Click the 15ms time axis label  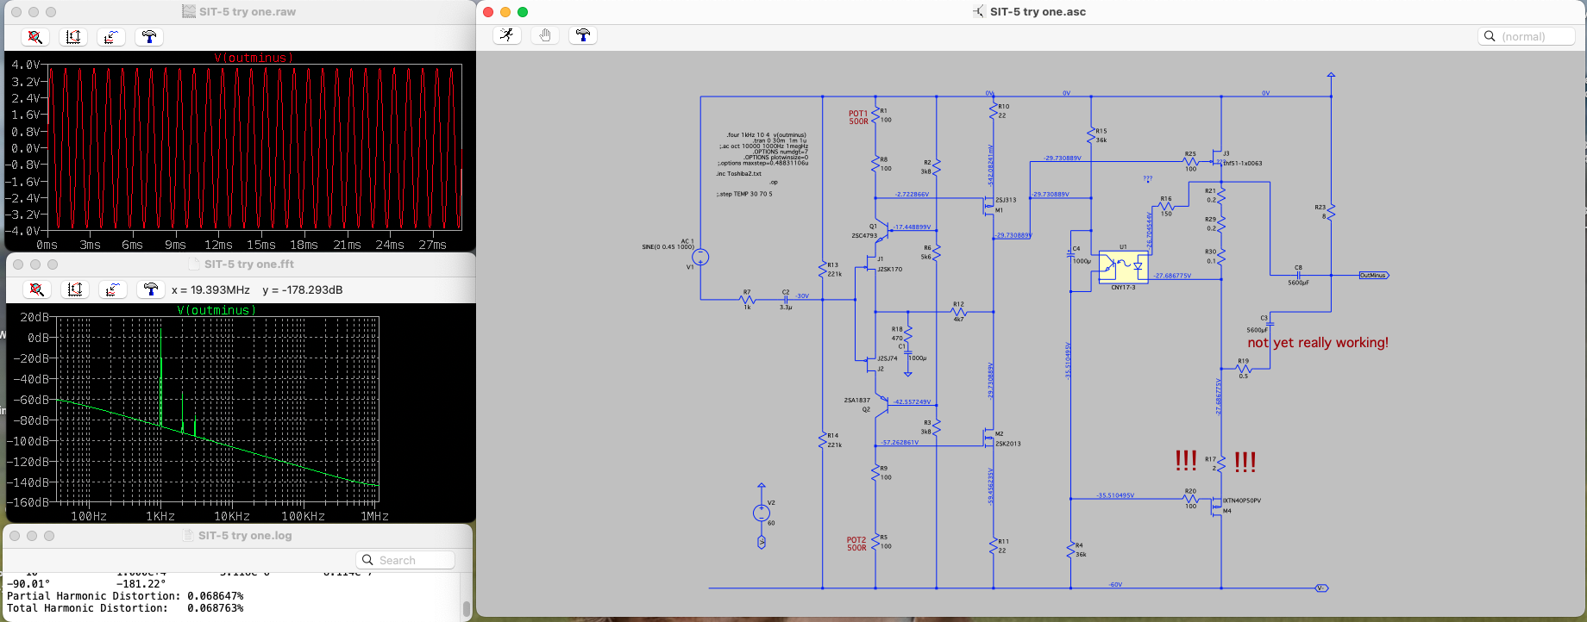tap(261, 245)
